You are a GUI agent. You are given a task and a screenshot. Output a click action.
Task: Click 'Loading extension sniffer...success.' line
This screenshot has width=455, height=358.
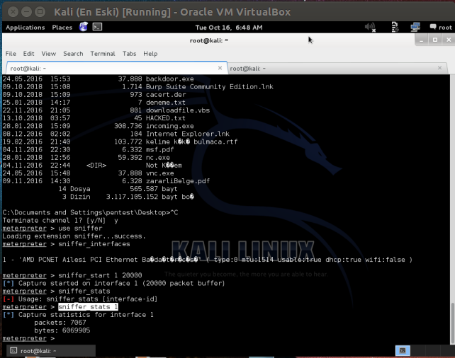coord(74,236)
